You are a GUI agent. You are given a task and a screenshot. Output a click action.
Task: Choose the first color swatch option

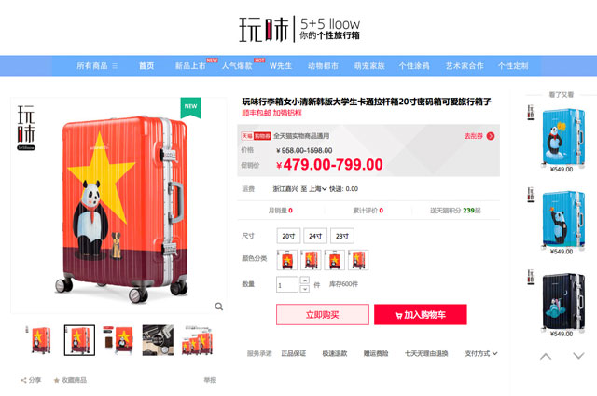287,260
